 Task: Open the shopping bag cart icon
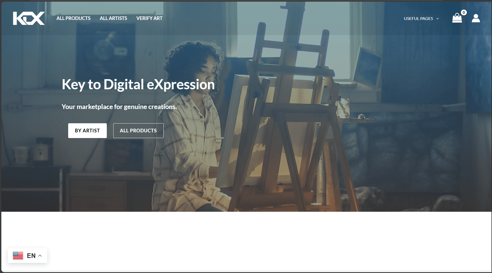pos(457,18)
